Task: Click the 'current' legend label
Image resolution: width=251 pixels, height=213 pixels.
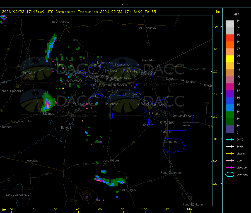Action: coord(242,175)
